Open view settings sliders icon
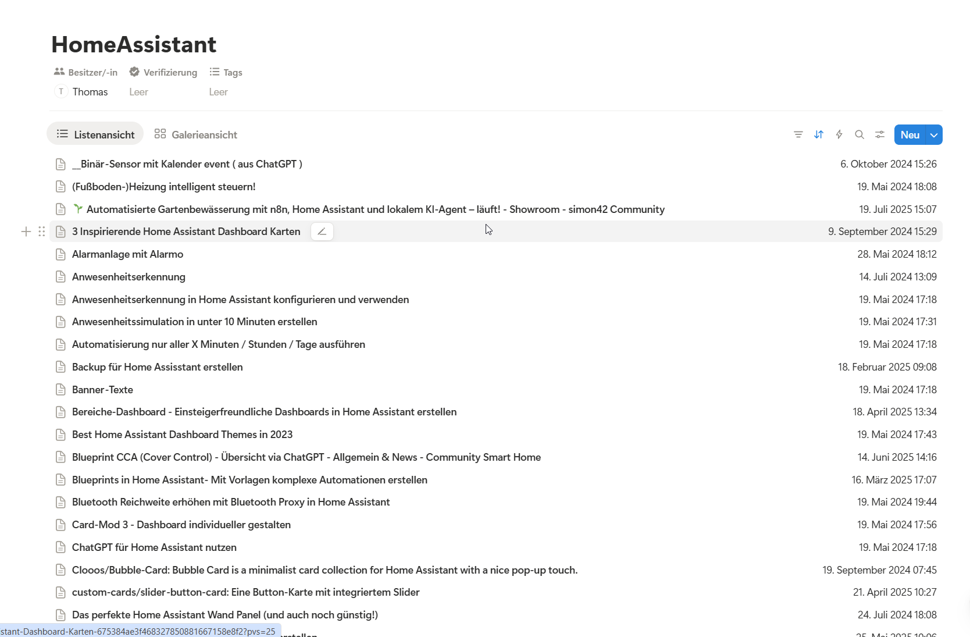The width and height of the screenshot is (970, 637). 880,135
